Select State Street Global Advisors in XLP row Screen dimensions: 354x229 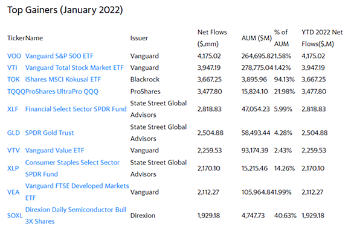pos(158,168)
